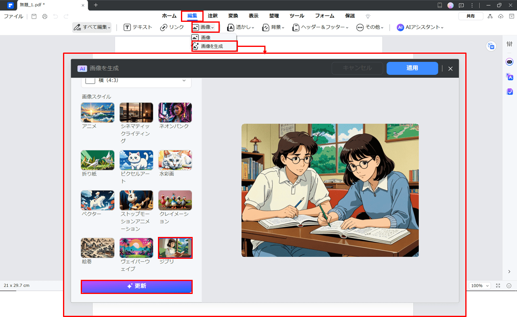This screenshot has height=317, width=517.
Task: Select the ピクセルアート style thumbnail
Action: (136, 160)
